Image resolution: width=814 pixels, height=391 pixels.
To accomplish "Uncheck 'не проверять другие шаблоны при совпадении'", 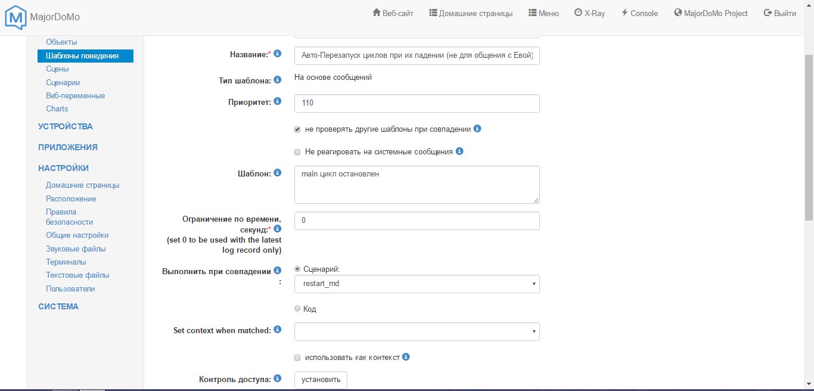I will point(297,129).
